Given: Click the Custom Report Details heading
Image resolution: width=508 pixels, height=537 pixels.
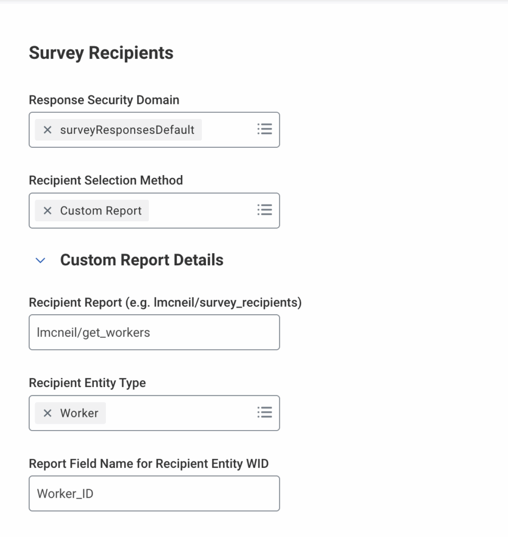Looking at the screenshot, I should pos(142,260).
